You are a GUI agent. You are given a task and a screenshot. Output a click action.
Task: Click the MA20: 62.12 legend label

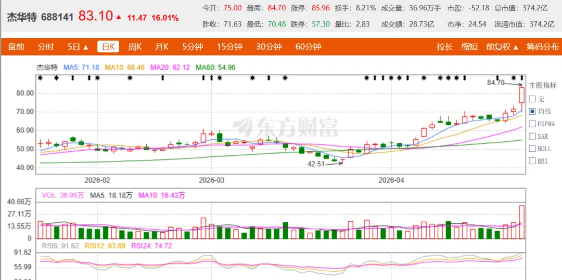coord(170,67)
